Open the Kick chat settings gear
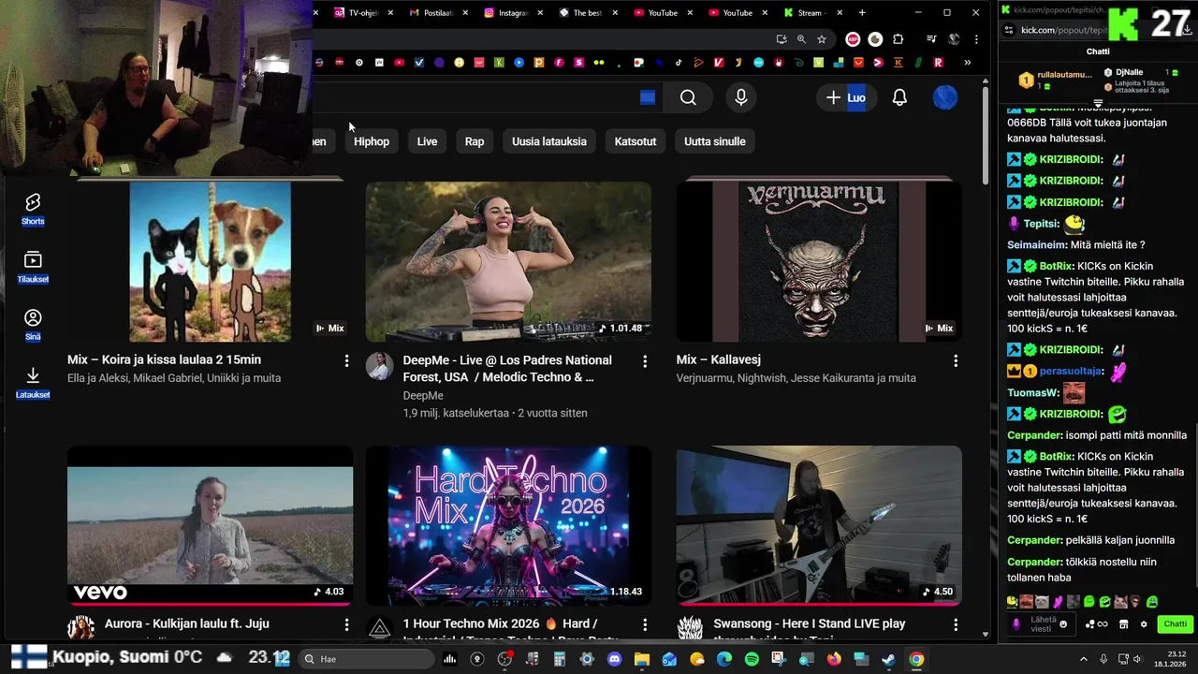This screenshot has width=1198, height=674. [1144, 624]
